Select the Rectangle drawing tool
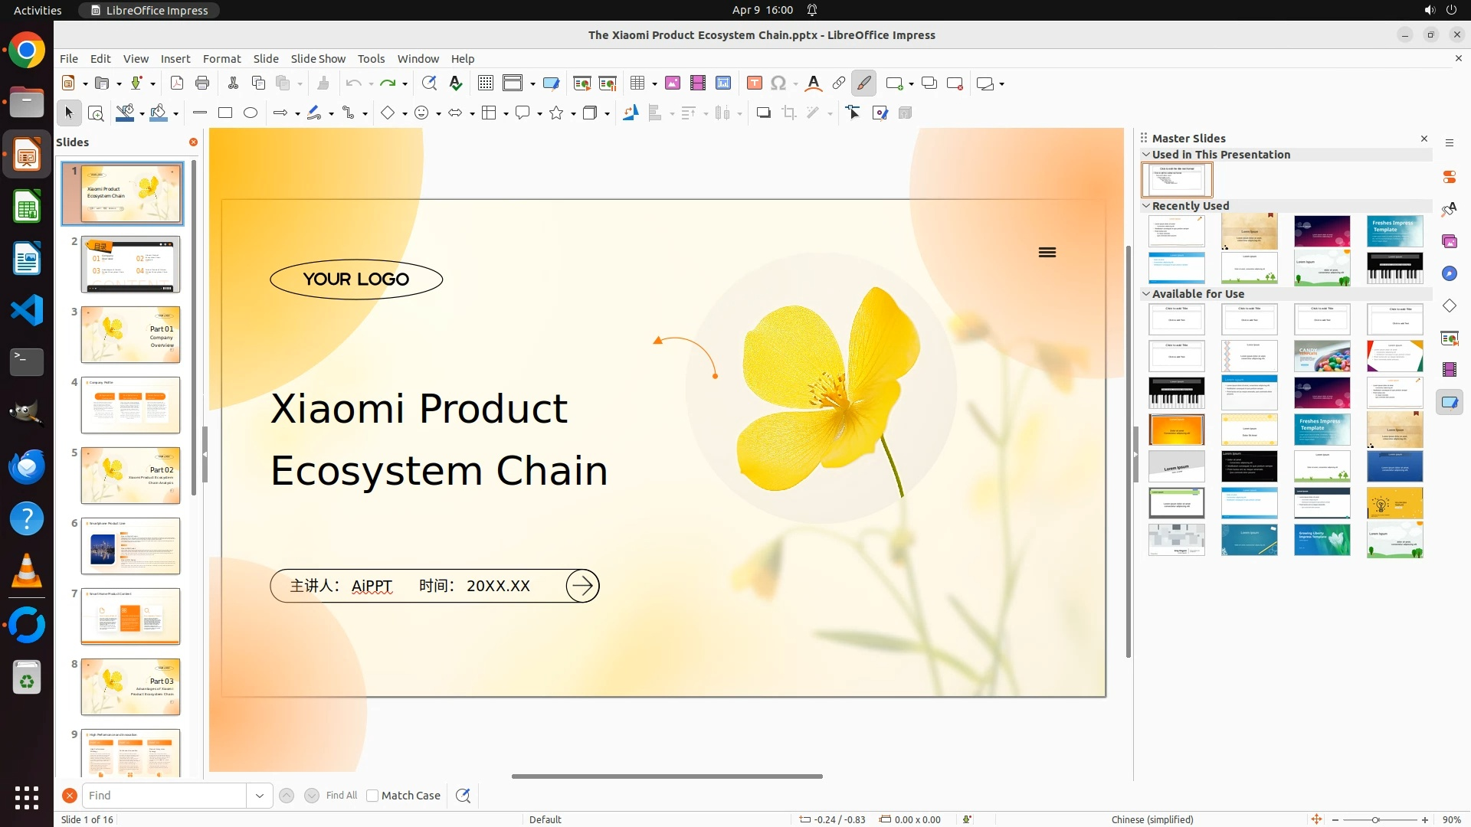 (x=225, y=113)
